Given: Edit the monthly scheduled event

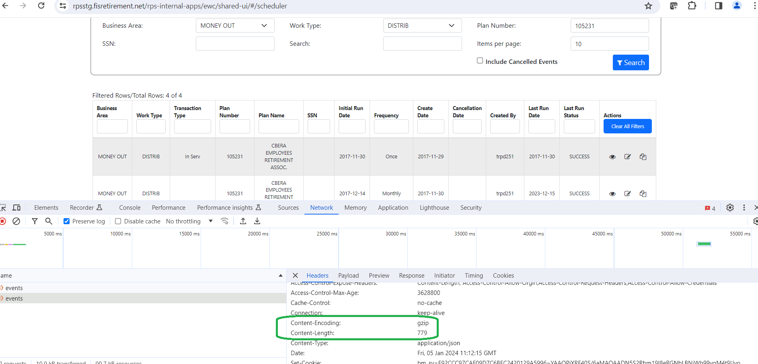Looking at the screenshot, I should click(627, 193).
